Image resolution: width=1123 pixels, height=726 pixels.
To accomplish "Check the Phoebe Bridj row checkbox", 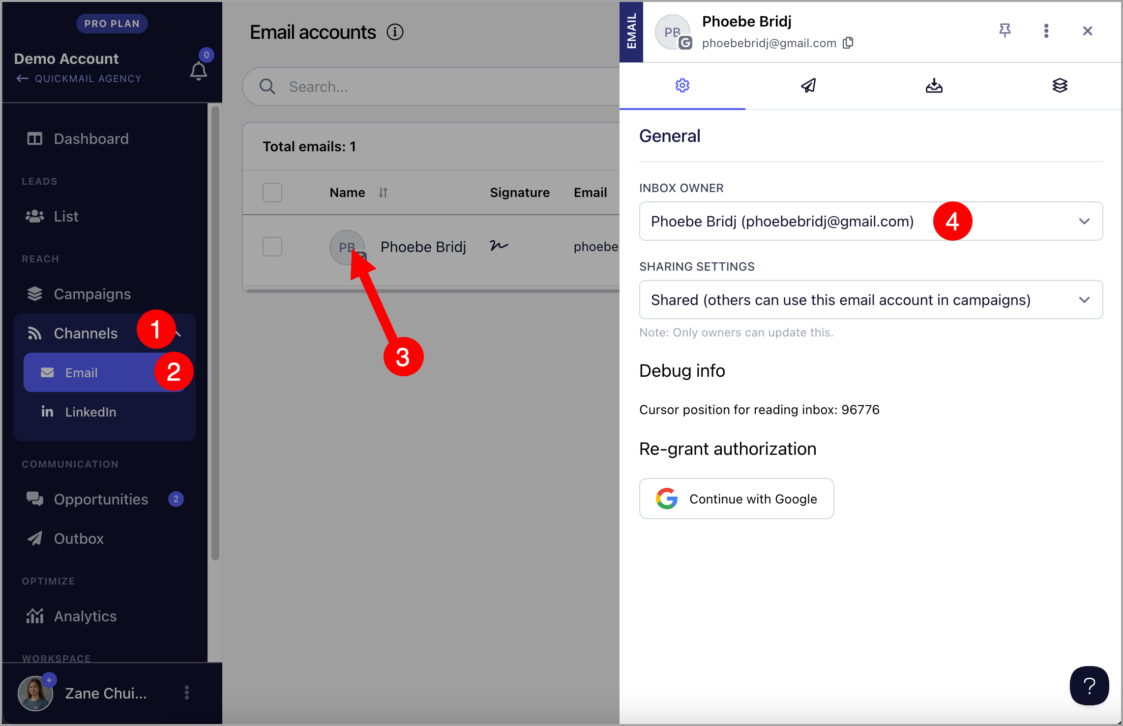I will click(x=272, y=247).
